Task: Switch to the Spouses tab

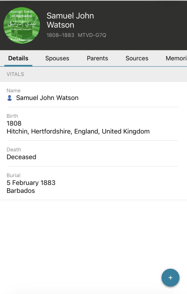Action: [57, 58]
